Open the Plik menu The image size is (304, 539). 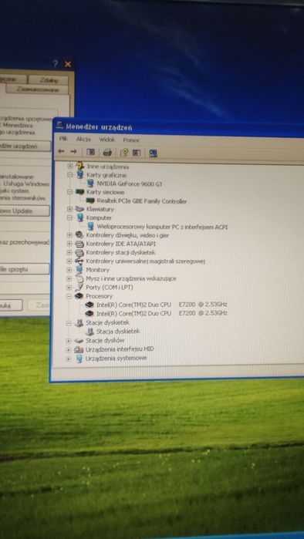click(63, 139)
